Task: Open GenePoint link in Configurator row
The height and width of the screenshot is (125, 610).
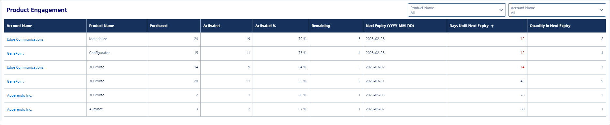Action: [15, 53]
